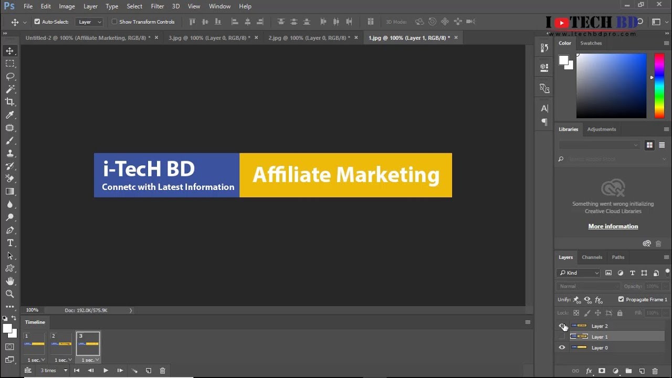Toggle layer filtering on or off
Viewport: 672px width, 378px height.
click(x=668, y=272)
